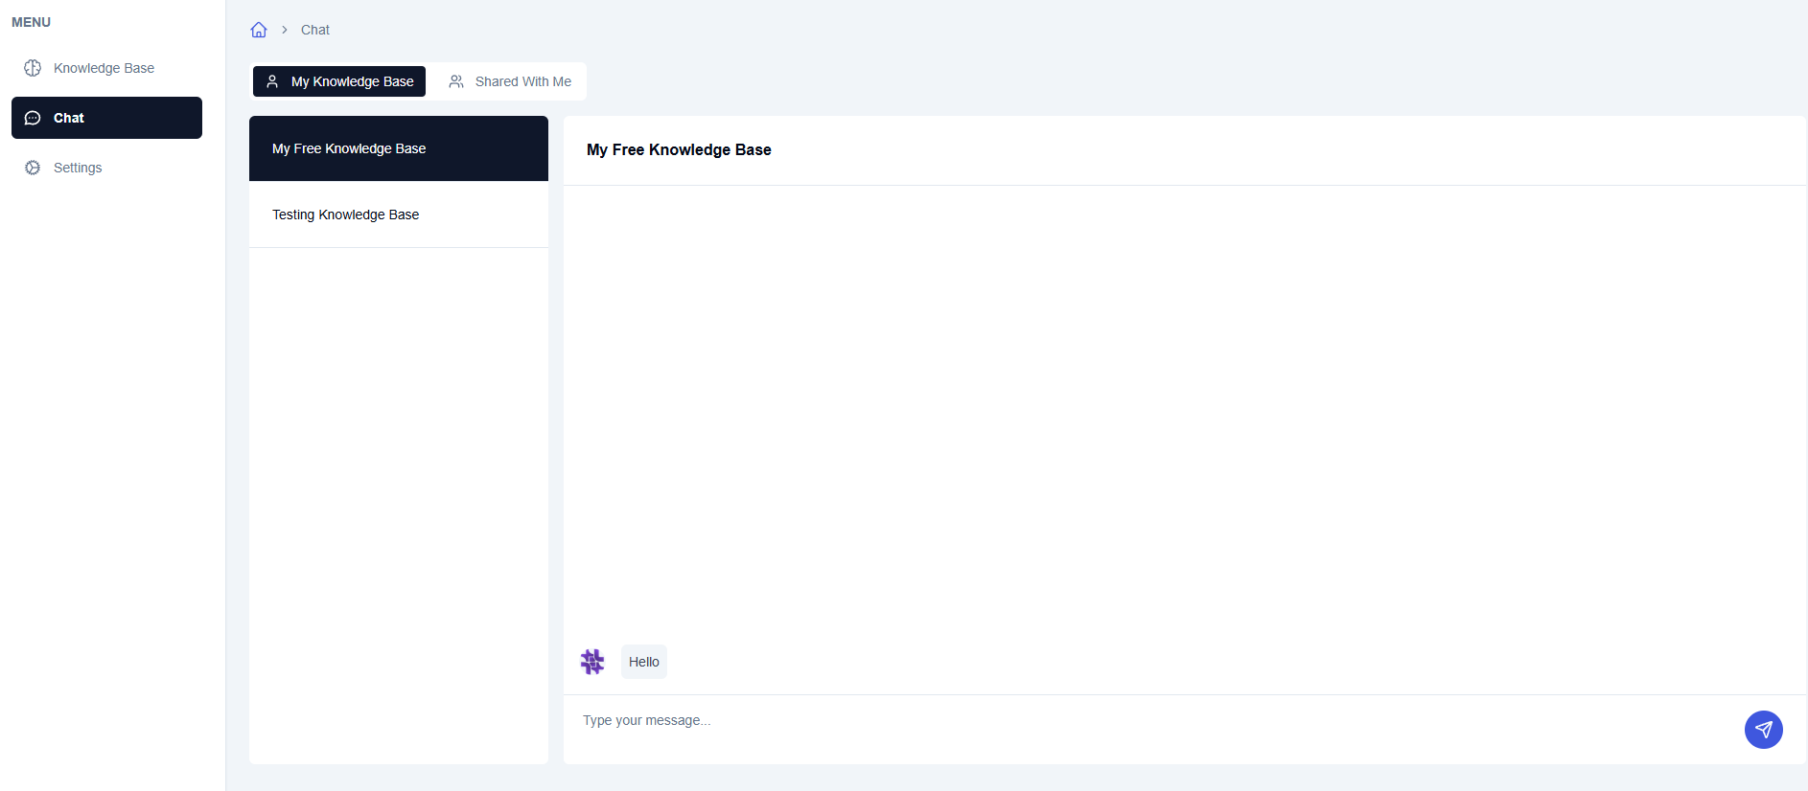This screenshot has height=791, width=1808.
Task: Click the Chat breadcrumb link
Action: pos(315,30)
